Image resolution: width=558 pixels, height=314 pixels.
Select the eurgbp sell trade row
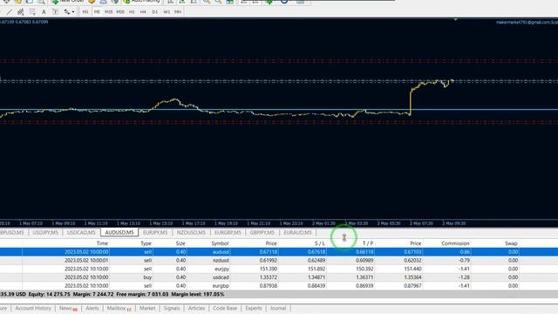pyautogui.click(x=279, y=286)
